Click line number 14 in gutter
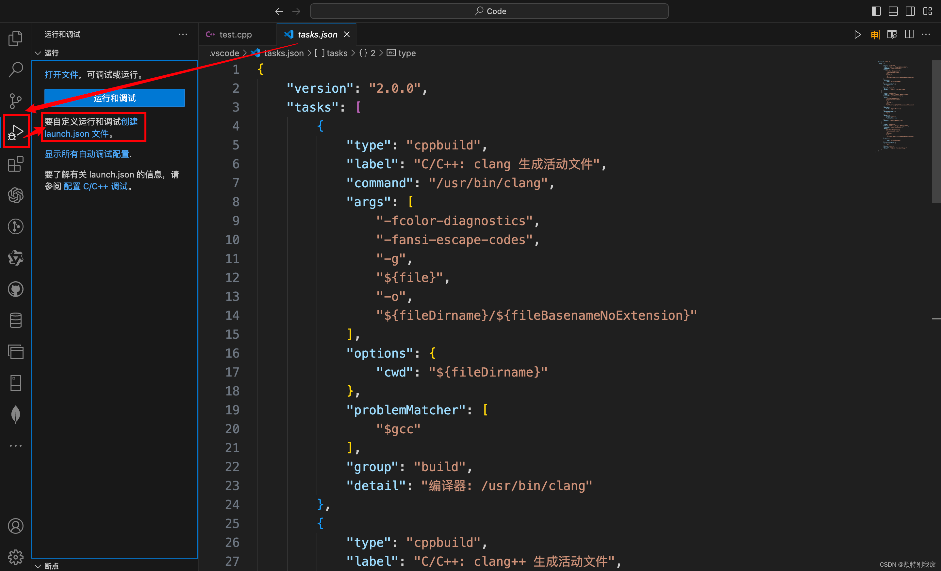The height and width of the screenshot is (571, 941). point(232,316)
